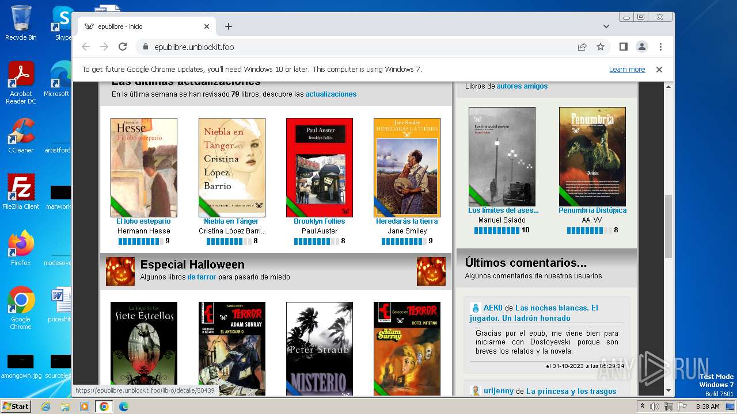The image size is (737, 414).
Task: Click Los límites del ases... title link
Action: click(x=503, y=210)
